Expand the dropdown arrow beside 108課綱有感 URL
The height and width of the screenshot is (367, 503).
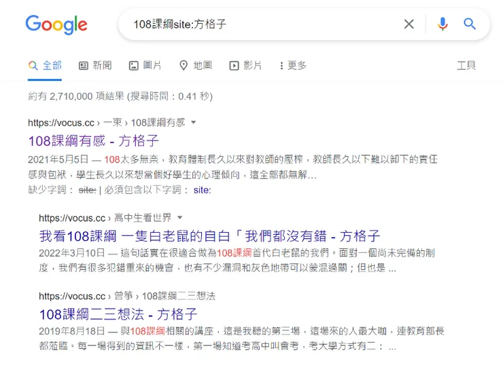(193, 122)
